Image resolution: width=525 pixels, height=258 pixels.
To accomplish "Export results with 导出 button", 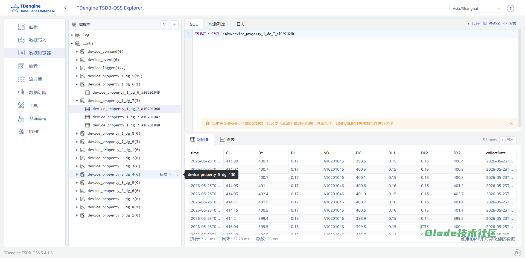I will pyautogui.click(x=508, y=140).
